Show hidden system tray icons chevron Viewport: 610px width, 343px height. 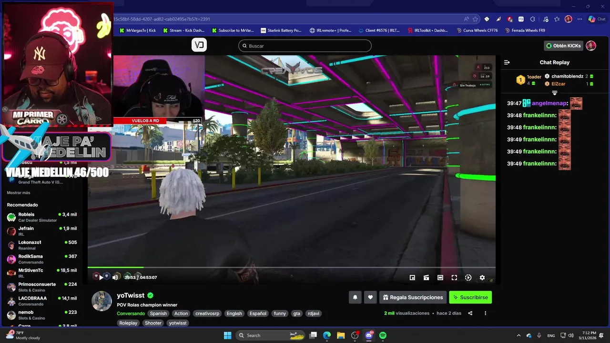click(x=518, y=335)
